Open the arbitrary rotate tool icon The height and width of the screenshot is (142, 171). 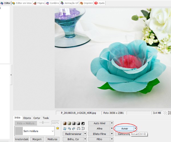[65, 129]
